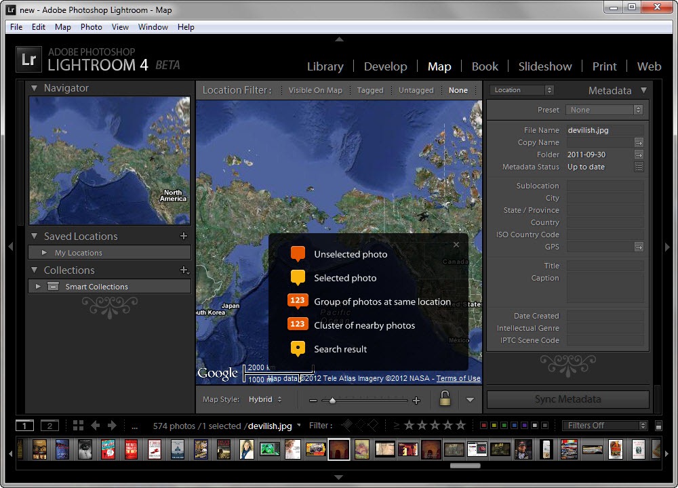Viewport: 678px width, 488px height.
Task: Switch to grid view in filmstrip bar
Action: pyautogui.click(x=78, y=426)
